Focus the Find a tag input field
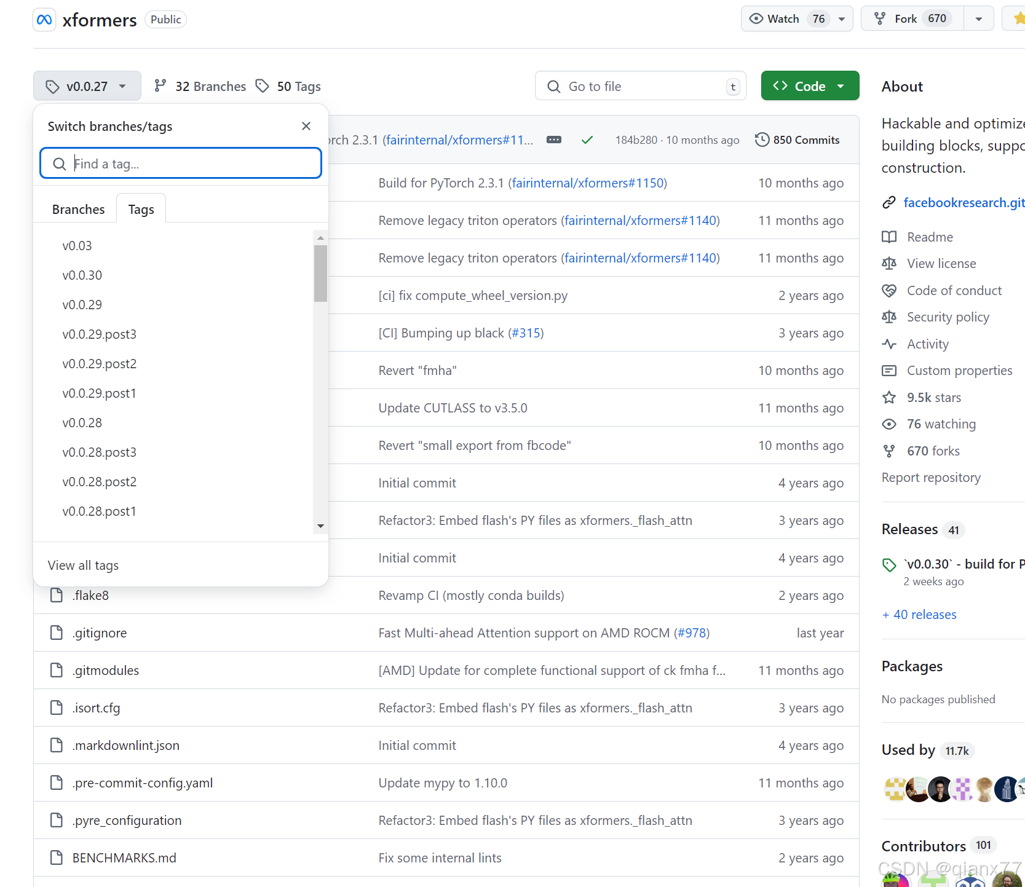 tap(181, 164)
